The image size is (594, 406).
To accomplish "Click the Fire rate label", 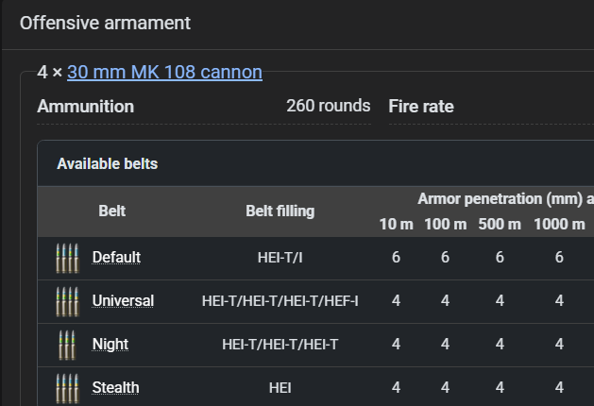I will coord(421,107).
